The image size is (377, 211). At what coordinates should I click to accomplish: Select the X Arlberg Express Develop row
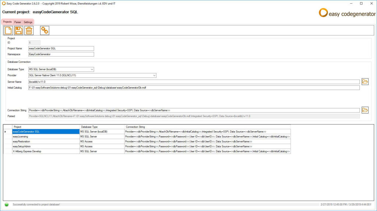pos(46,151)
